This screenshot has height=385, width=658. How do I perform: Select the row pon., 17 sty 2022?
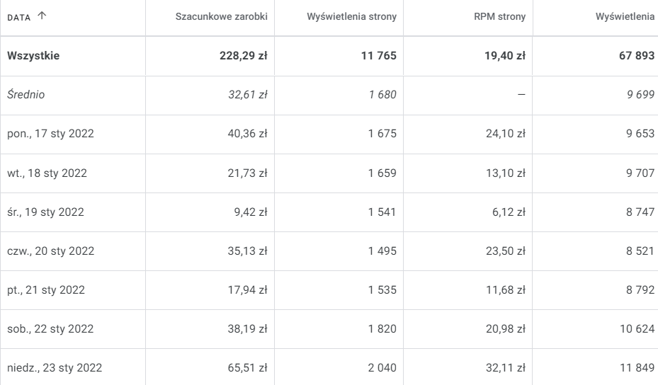pyautogui.click(x=50, y=134)
